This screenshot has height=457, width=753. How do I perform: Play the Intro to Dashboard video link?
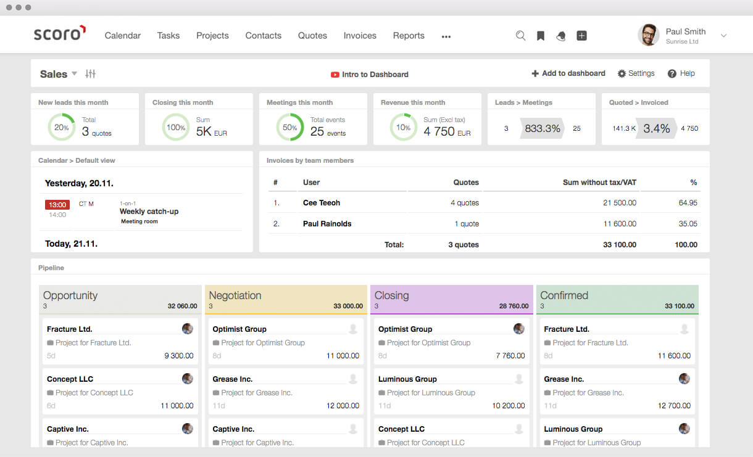[x=370, y=75]
